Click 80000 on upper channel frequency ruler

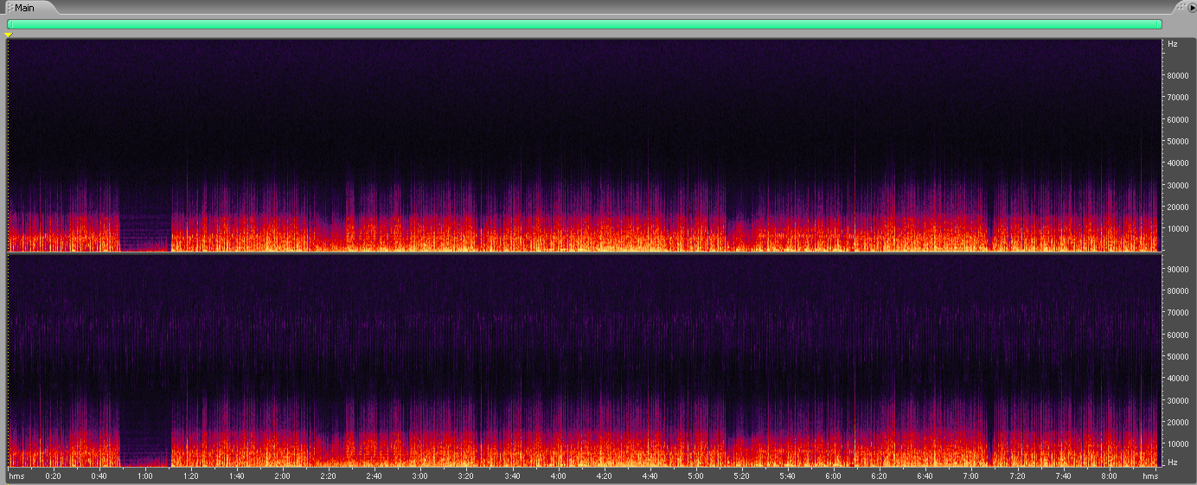click(x=1178, y=76)
